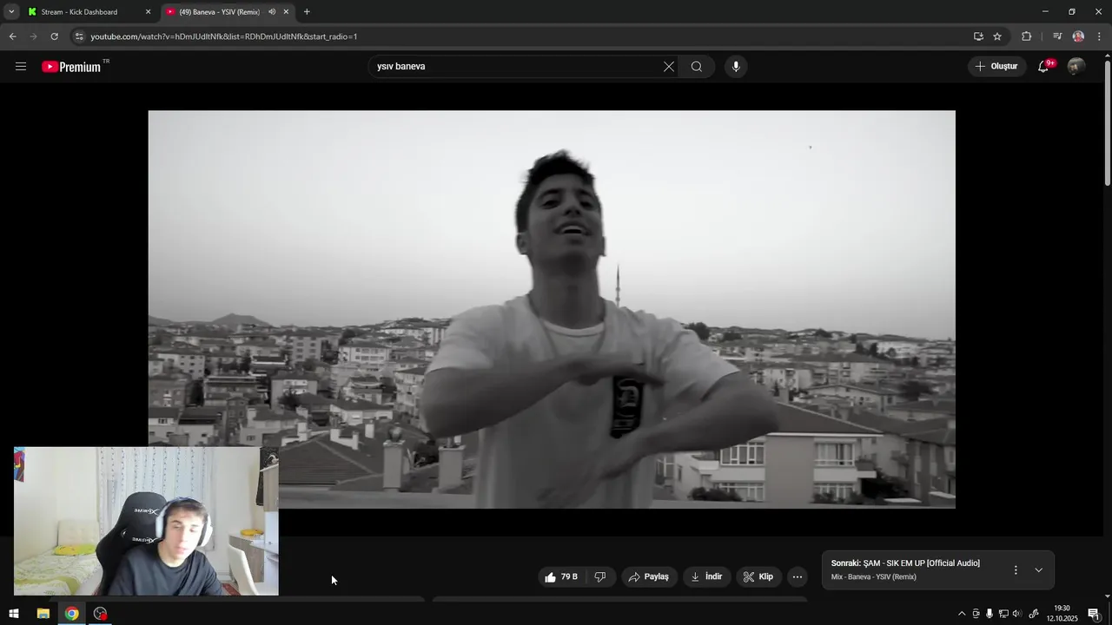This screenshot has width=1112, height=625.
Task: Open the next video ŞAM - SIK EM UP
Action: pyautogui.click(x=905, y=563)
